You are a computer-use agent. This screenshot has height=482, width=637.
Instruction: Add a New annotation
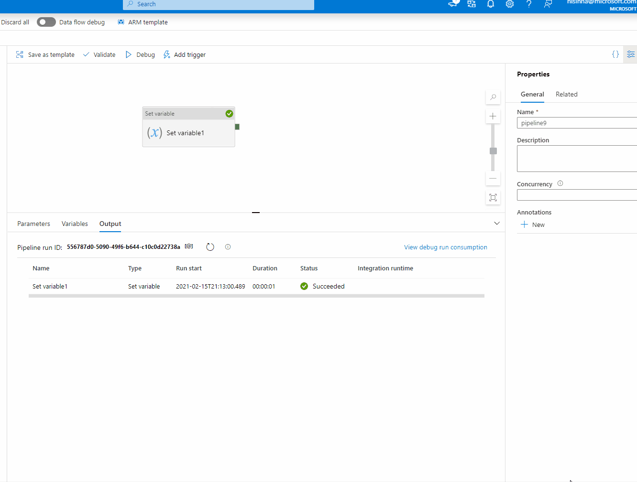click(533, 225)
